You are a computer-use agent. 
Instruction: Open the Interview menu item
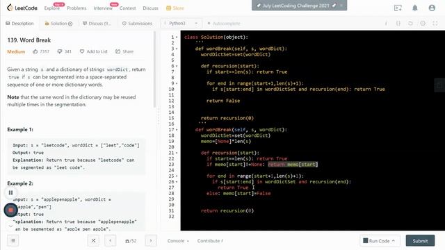(x=103, y=8)
